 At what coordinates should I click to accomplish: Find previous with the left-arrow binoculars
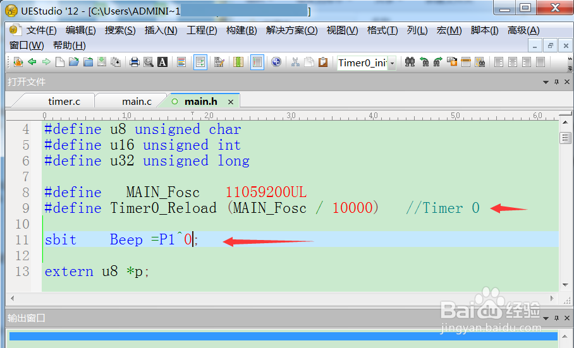(x=424, y=62)
